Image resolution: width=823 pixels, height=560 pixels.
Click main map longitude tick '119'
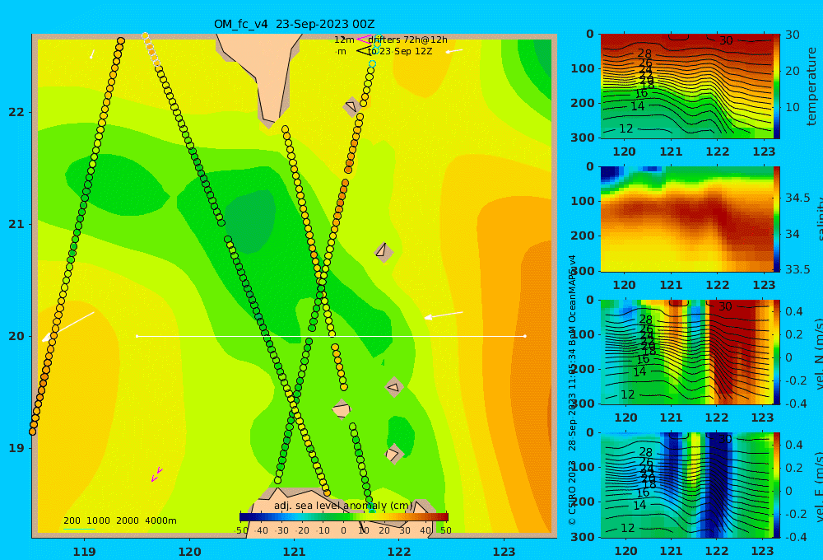coord(84,552)
